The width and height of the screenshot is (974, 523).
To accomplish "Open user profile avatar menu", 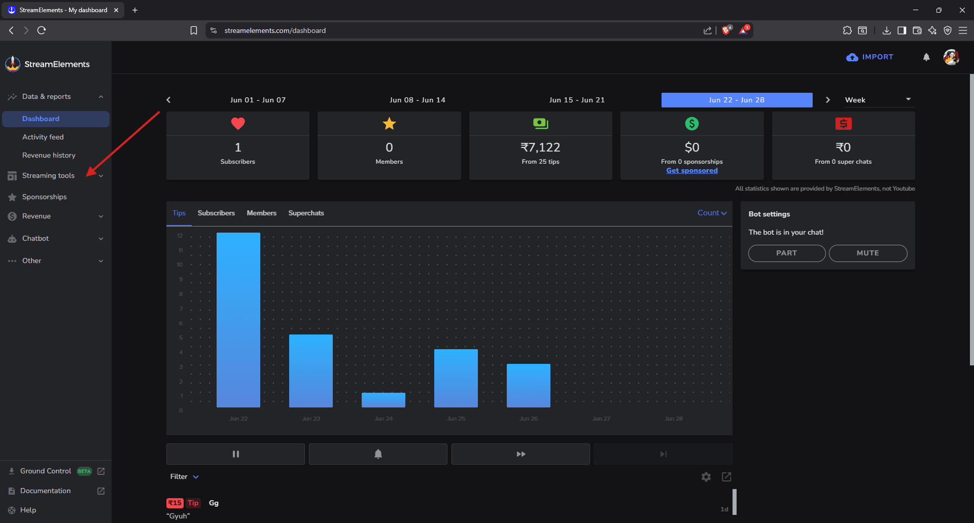I will click(951, 57).
